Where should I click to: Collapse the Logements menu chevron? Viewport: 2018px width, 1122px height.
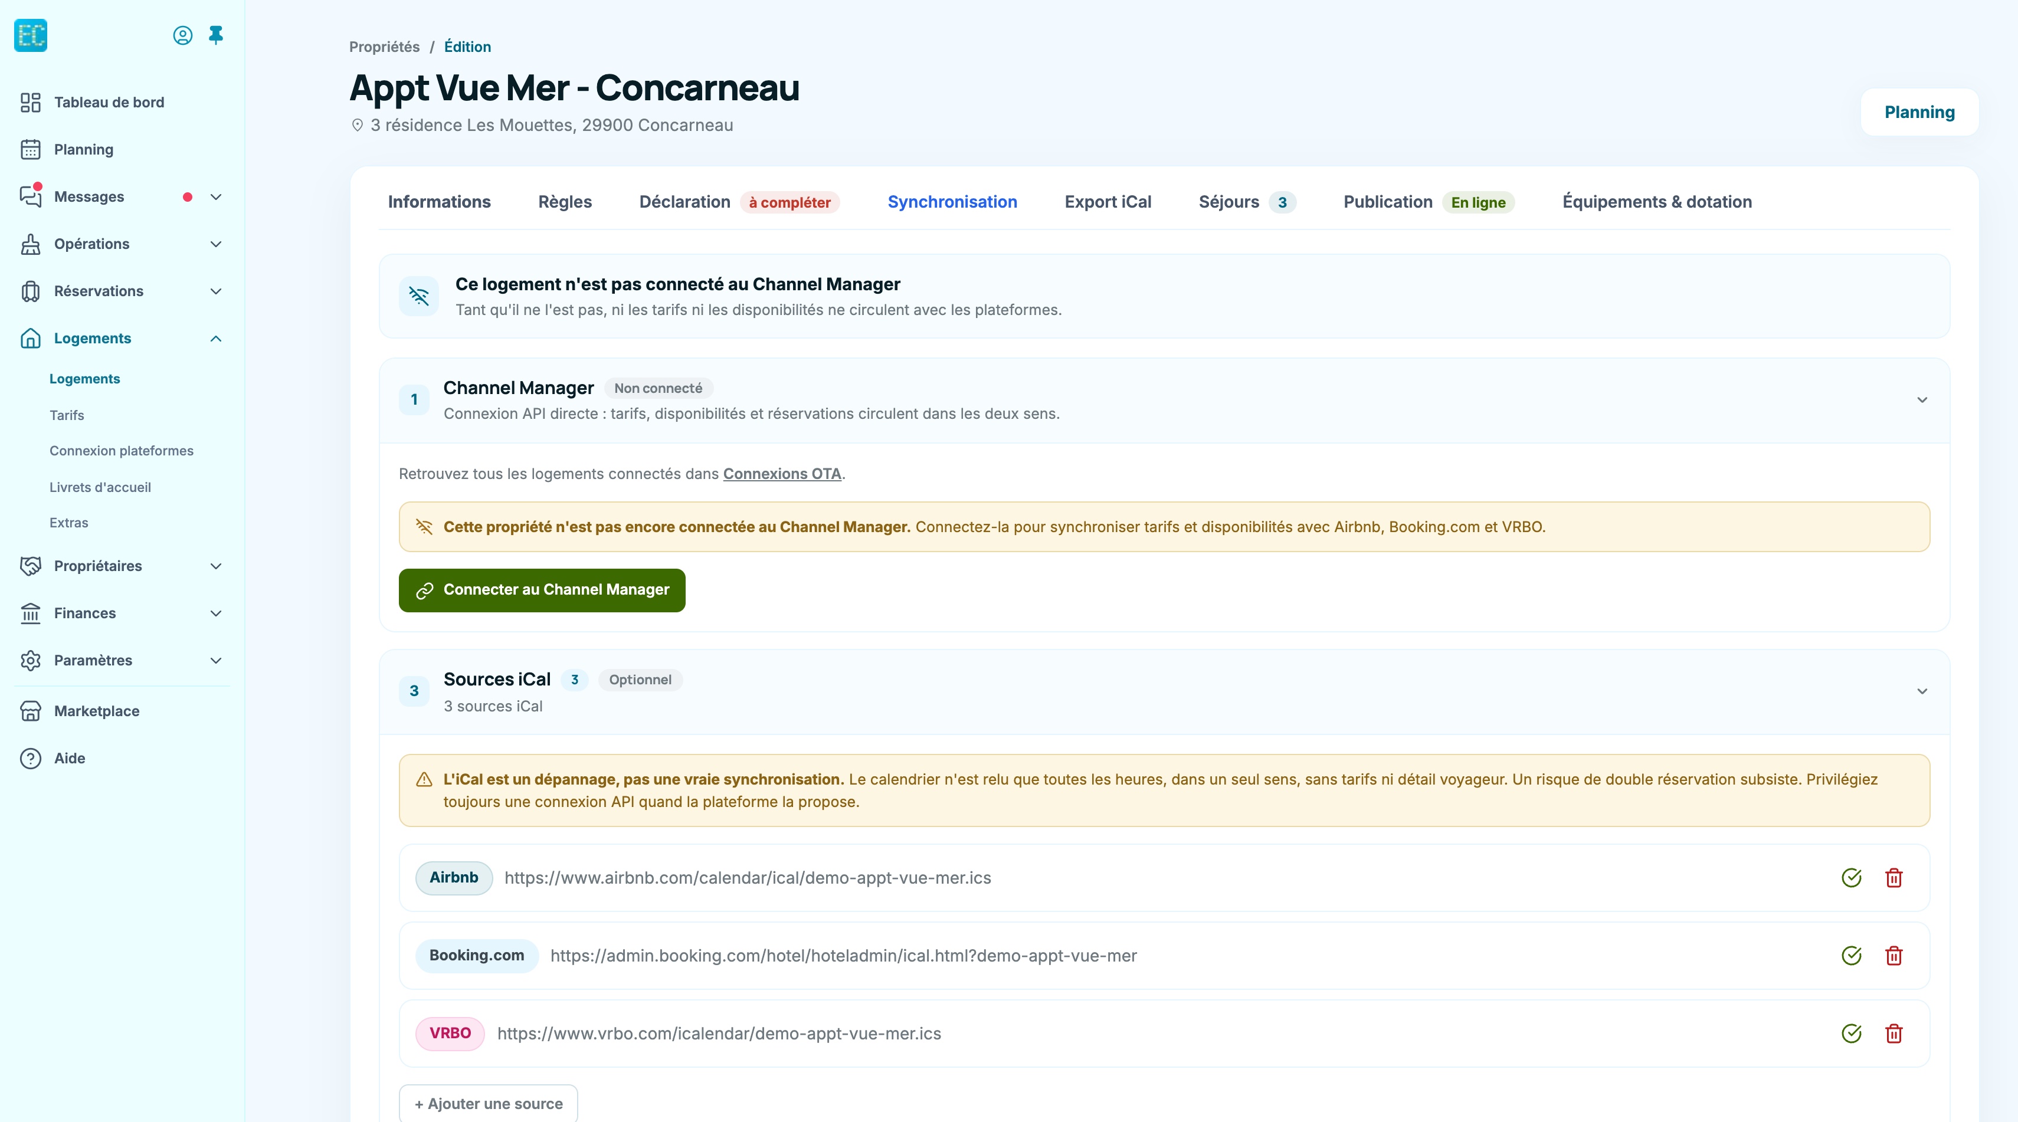(x=216, y=338)
